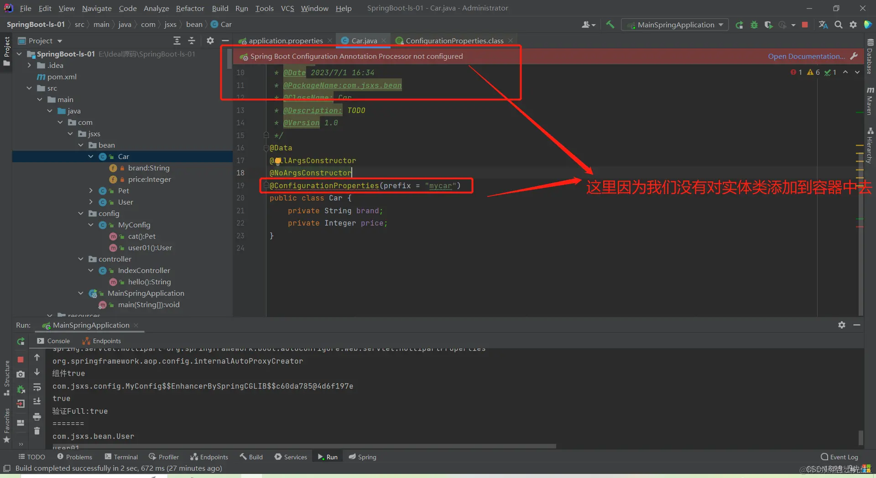Image resolution: width=876 pixels, height=478 pixels.
Task: Stop the running application with red square
Action: (x=805, y=25)
